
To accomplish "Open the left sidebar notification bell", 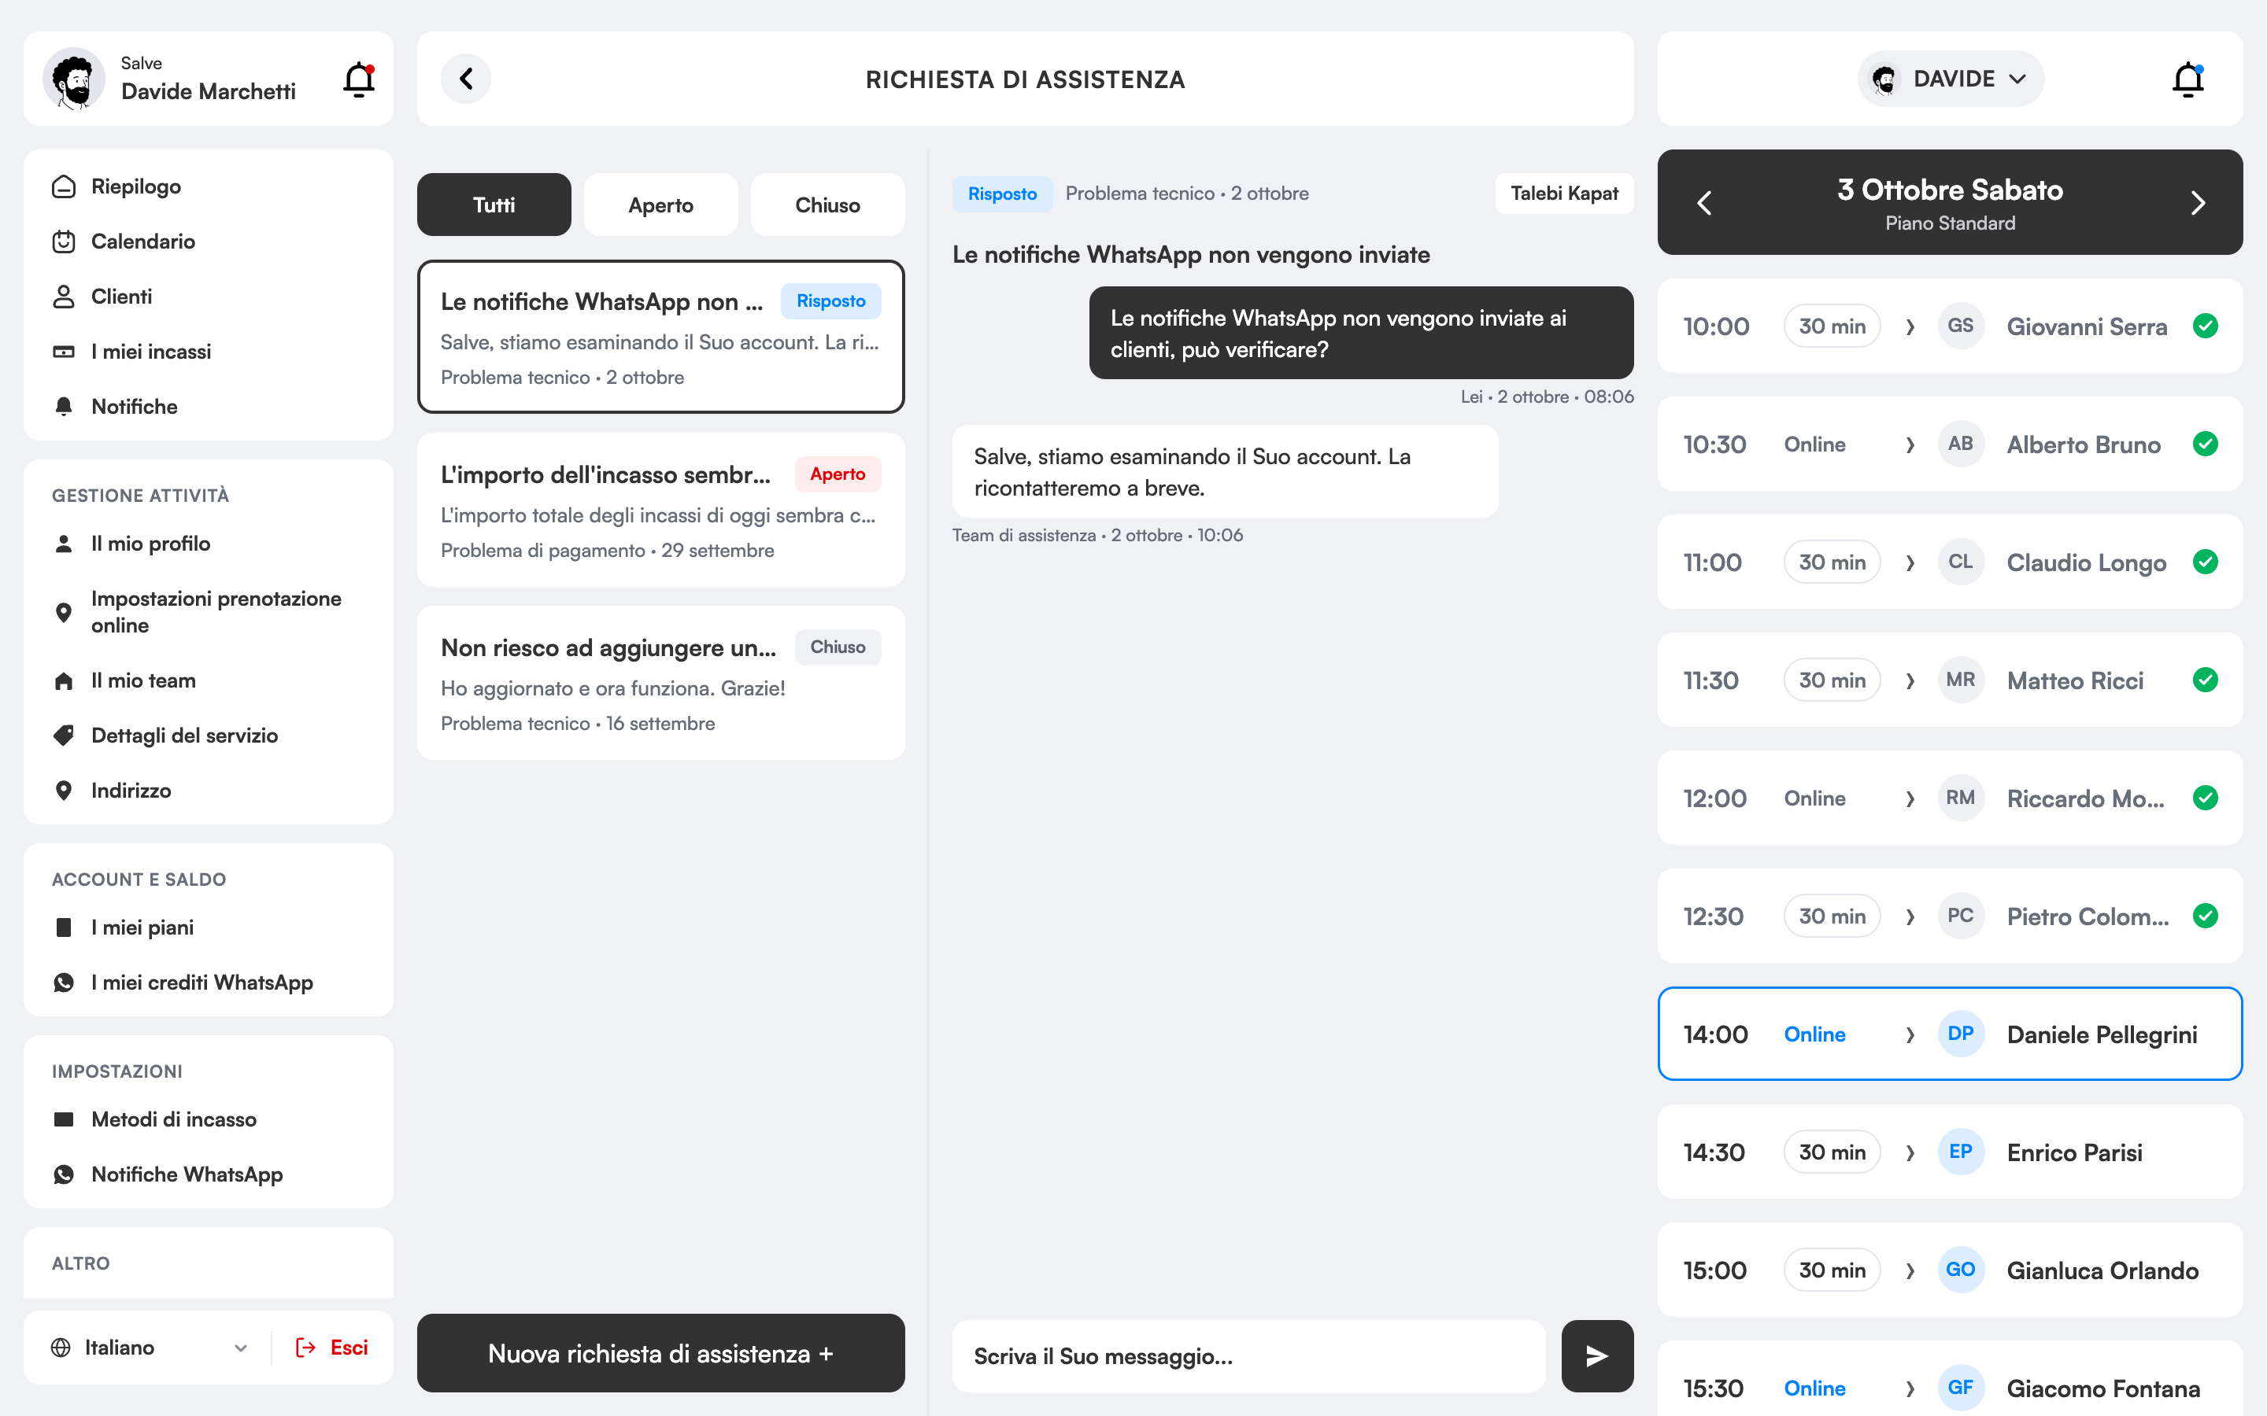I will [x=359, y=79].
